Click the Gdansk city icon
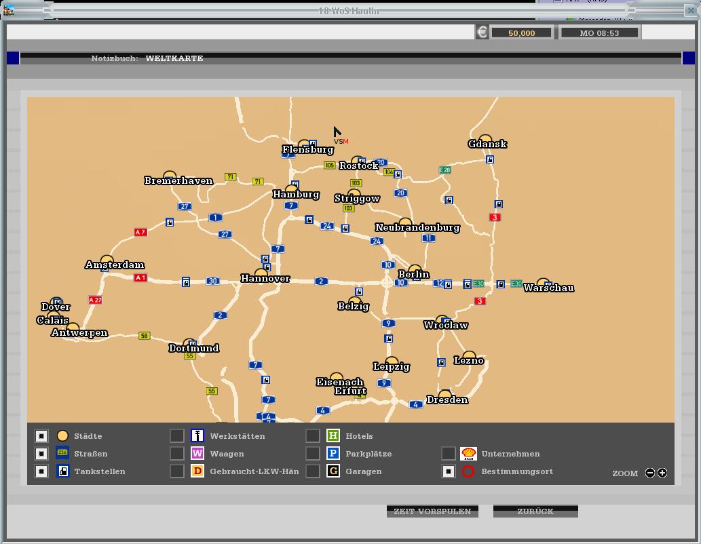 pos(485,140)
